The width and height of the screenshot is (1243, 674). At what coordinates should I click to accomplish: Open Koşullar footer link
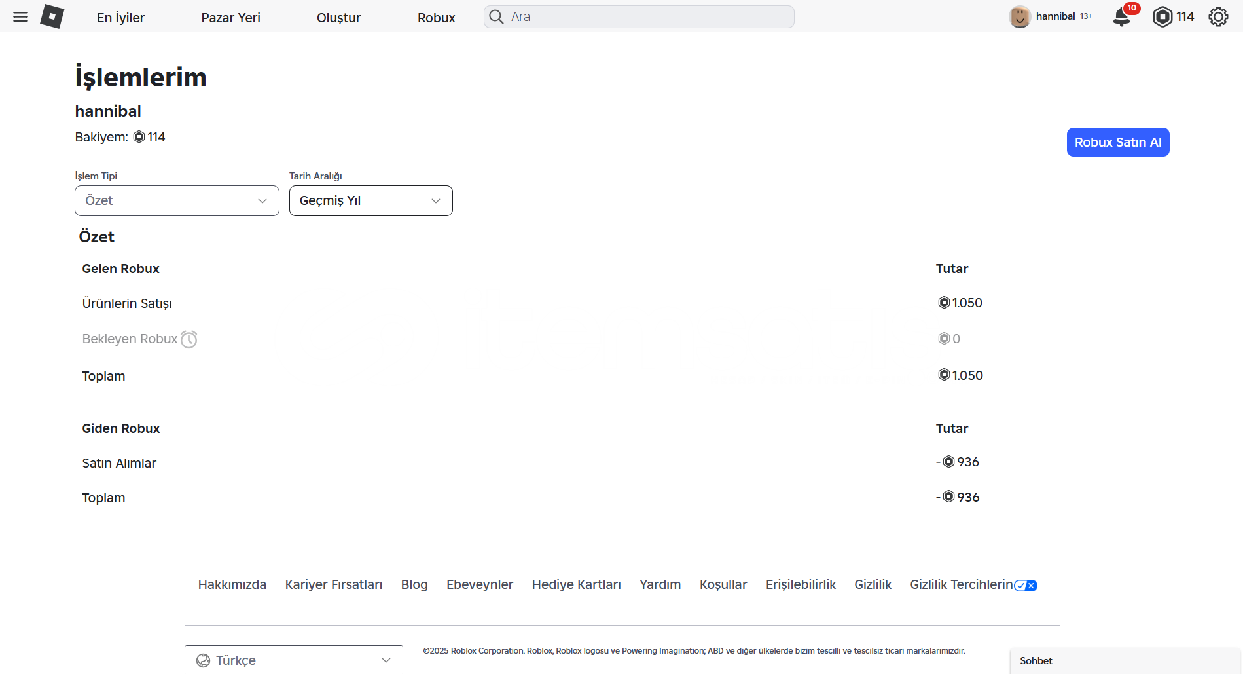pyautogui.click(x=723, y=584)
